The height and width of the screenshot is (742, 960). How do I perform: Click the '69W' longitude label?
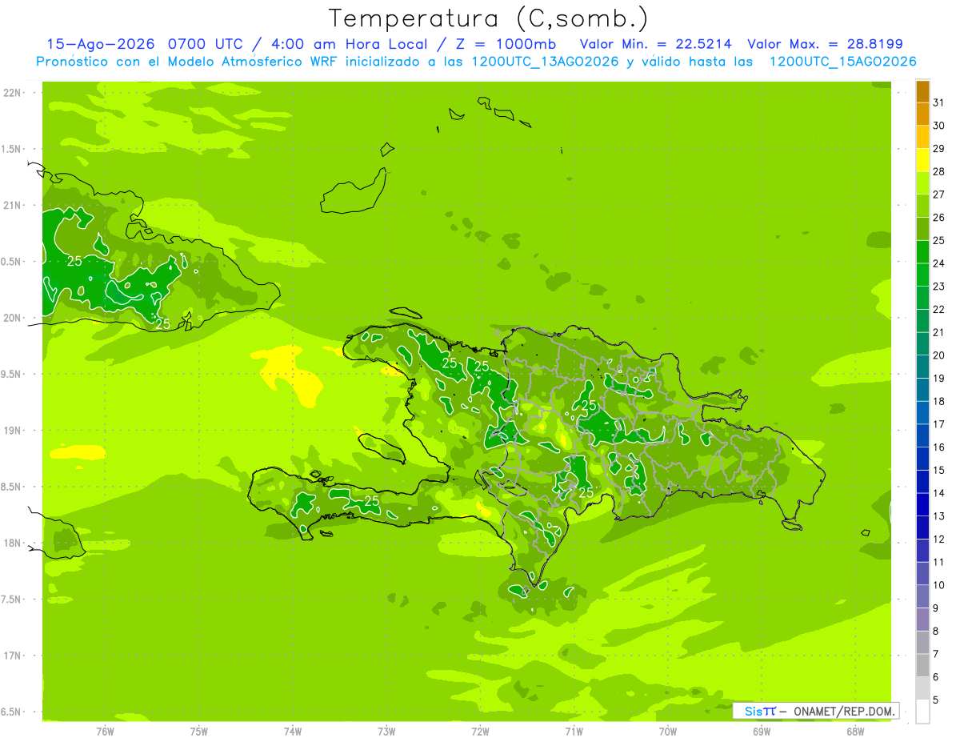(x=762, y=731)
